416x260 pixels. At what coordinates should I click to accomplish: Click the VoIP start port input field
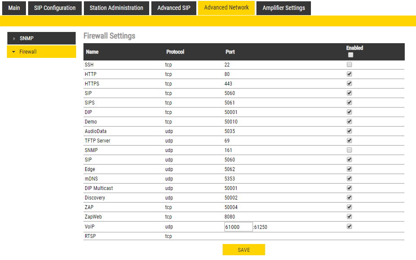[238, 227]
